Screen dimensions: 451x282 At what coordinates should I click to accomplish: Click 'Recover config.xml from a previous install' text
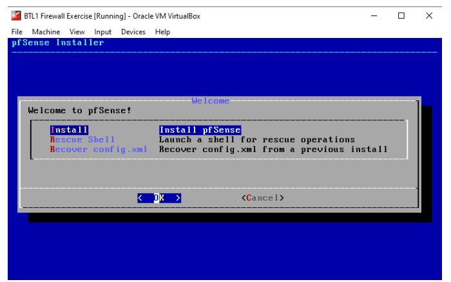(273, 149)
